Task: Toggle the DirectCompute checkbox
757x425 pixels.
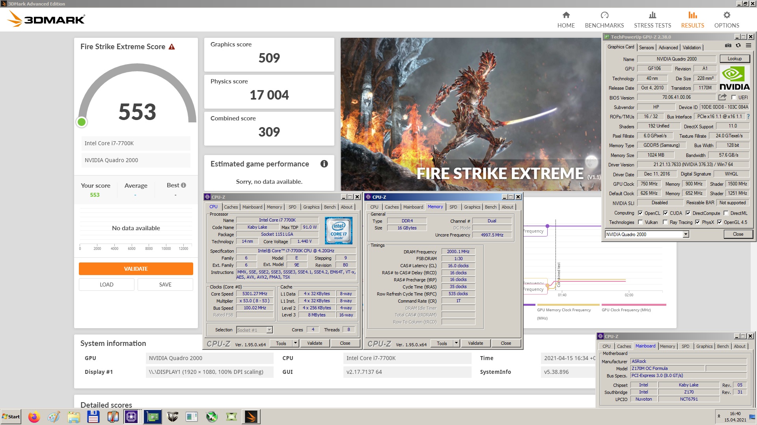Action: tap(688, 213)
